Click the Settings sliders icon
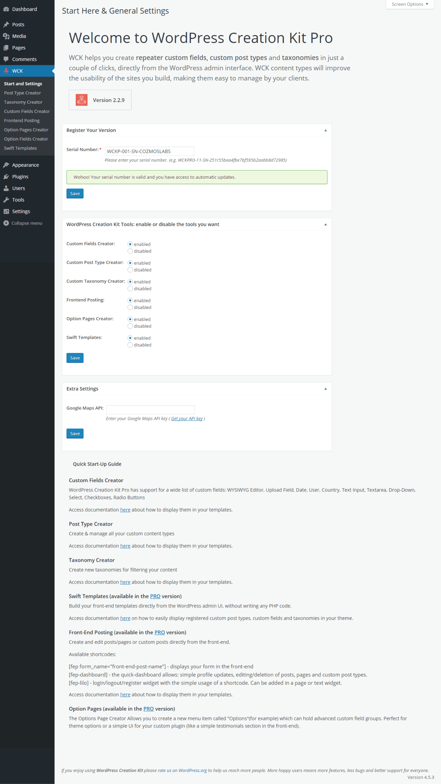 click(x=6, y=211)
